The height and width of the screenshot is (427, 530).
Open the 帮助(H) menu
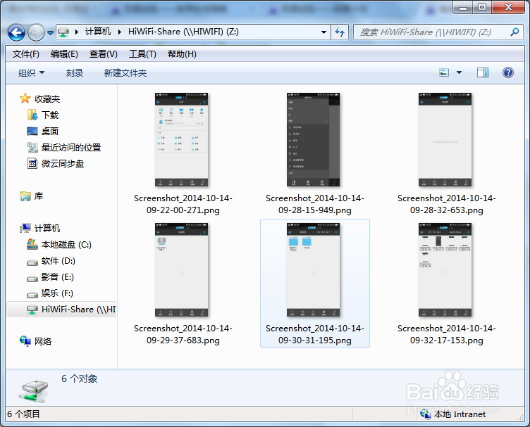(182, 54)
